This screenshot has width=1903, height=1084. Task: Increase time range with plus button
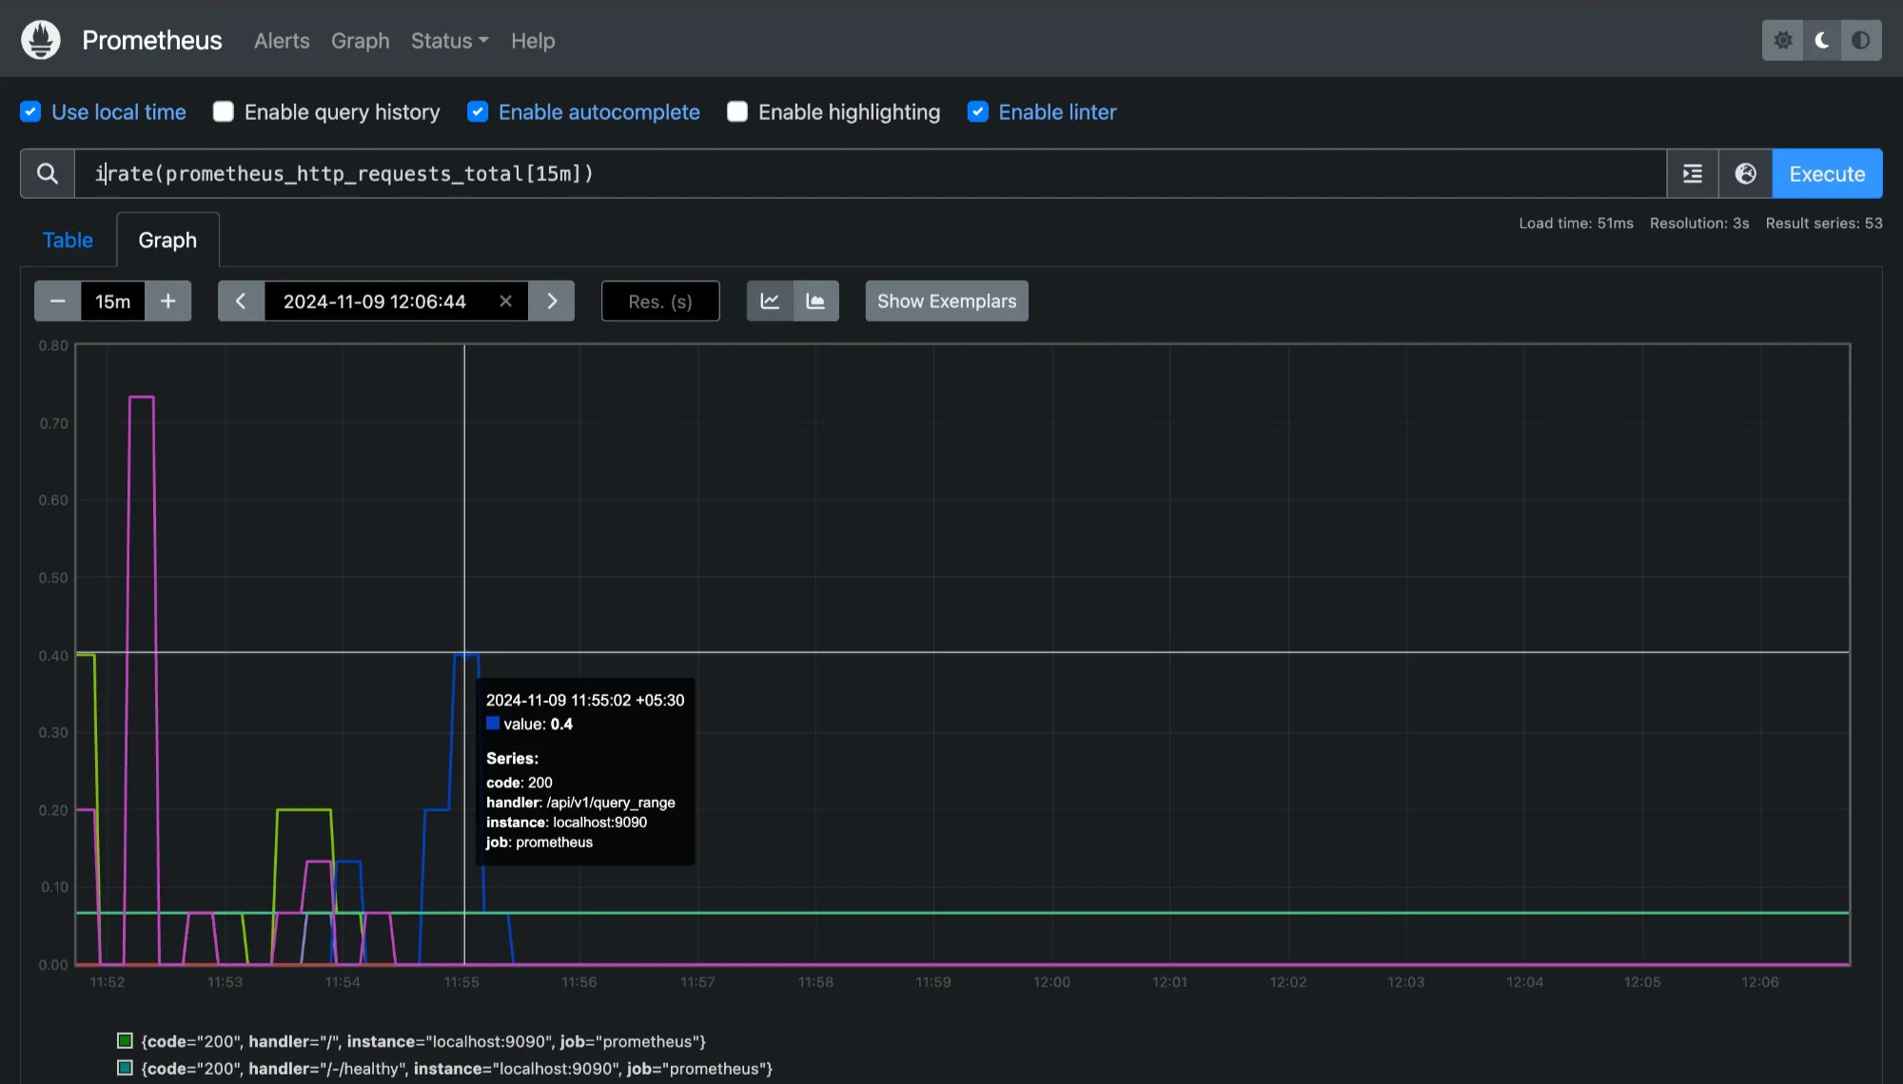[x=168, y=301]
